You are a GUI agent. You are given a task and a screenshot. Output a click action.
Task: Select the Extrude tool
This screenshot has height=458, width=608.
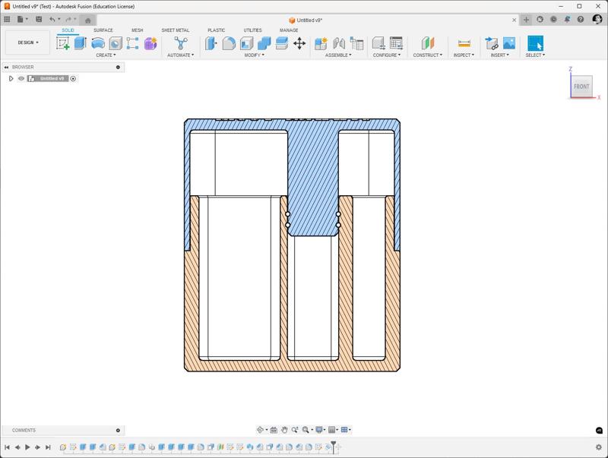click(x=81, y=43)
